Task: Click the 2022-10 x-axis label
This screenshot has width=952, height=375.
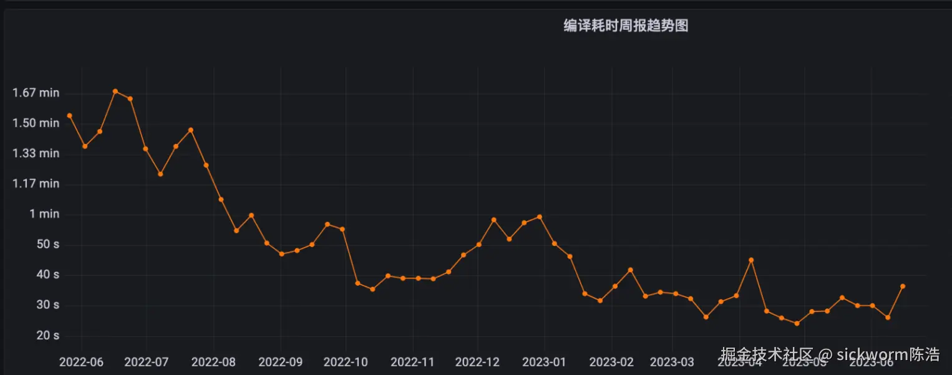Action: [346, 362]
